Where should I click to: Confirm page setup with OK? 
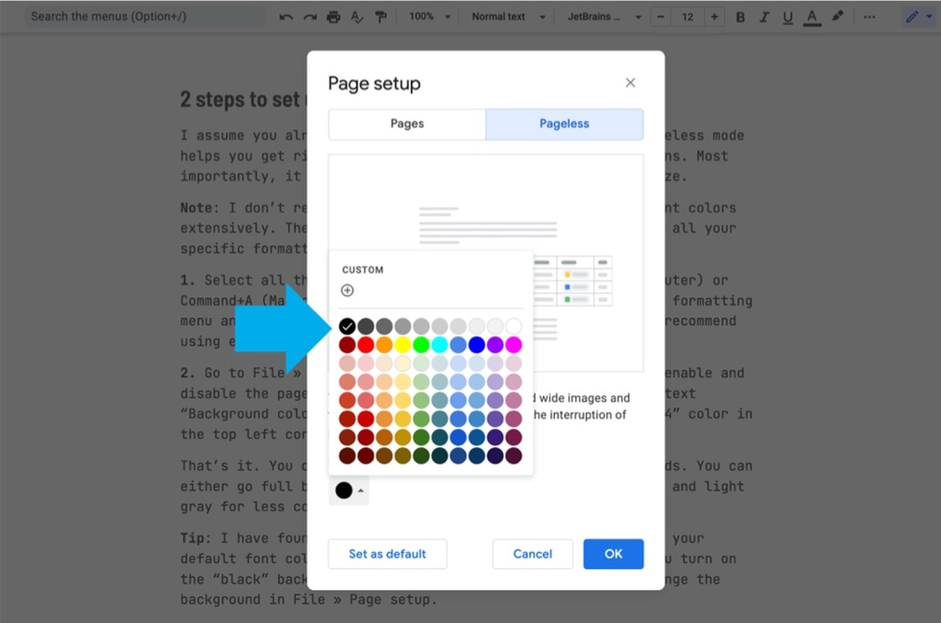(613, 553)
